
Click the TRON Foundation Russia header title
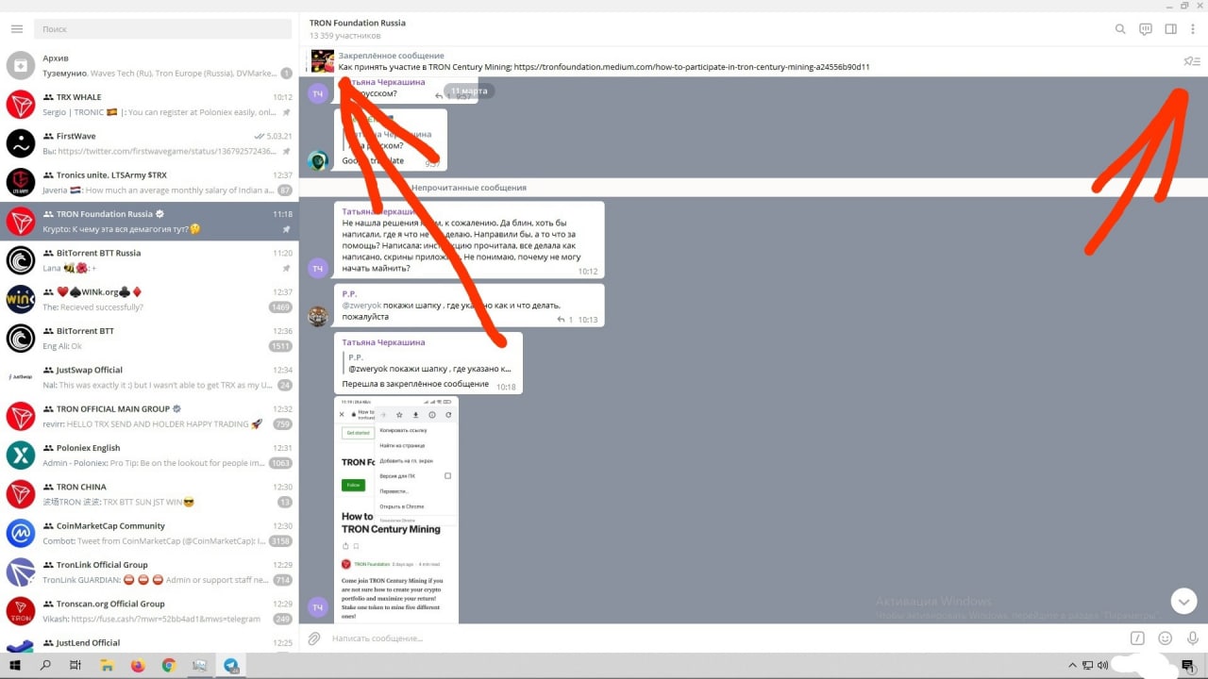358,23
